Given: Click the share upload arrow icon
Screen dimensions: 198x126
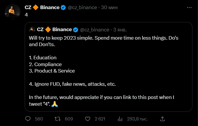Looking at the screenshot, I should (x=162, y=119).
